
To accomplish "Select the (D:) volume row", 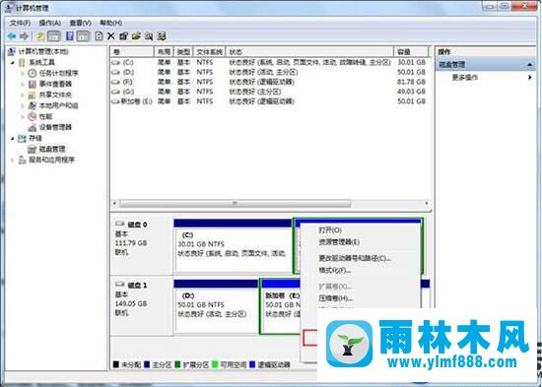I will pyautogui.click(x=269, y=72).
